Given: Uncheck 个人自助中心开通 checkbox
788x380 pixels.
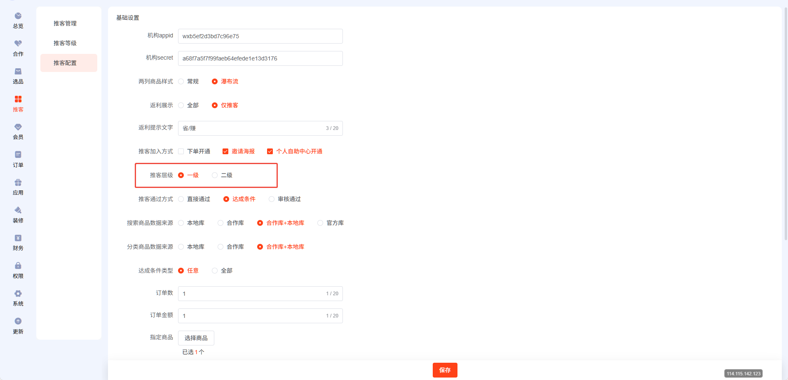Looking at the screenshot, I should [270, 151].
